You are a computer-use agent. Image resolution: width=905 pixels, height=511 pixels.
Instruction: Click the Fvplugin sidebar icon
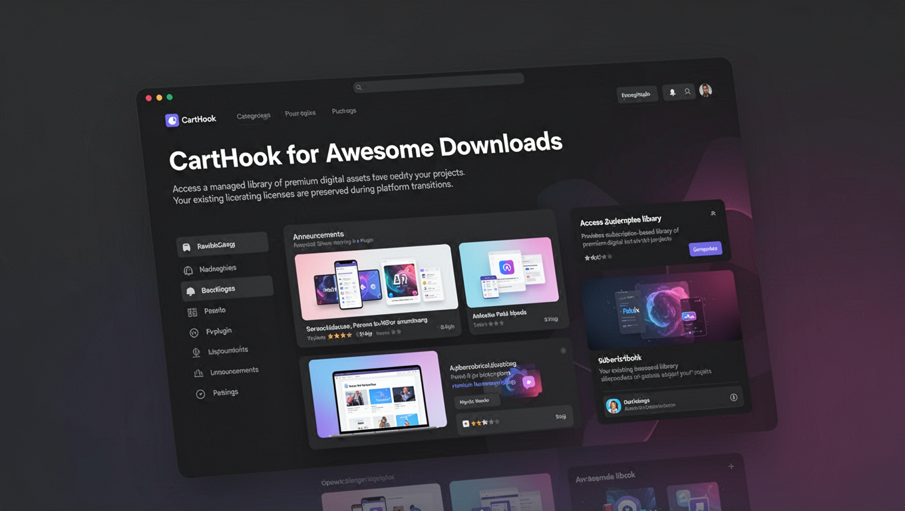[194, 332]
